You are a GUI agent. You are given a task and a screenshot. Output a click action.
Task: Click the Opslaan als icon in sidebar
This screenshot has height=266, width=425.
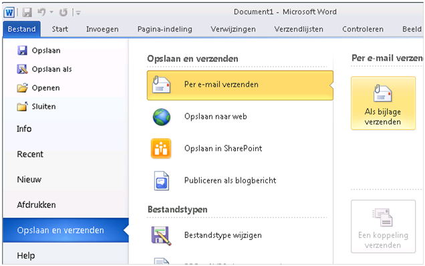pyautogui.click(x=22, y=69)
